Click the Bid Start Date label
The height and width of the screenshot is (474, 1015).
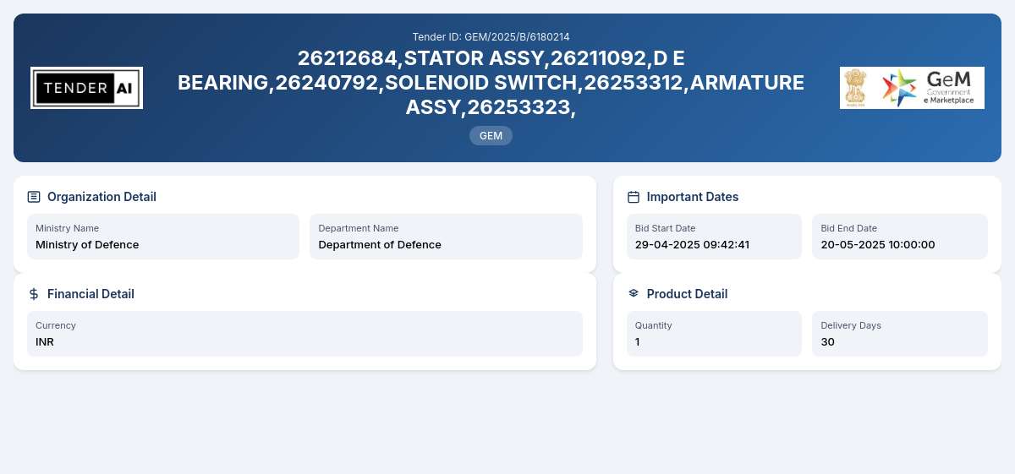point(666,228)
